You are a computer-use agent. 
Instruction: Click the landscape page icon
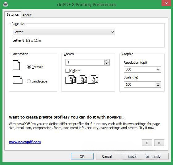(17, 80)
